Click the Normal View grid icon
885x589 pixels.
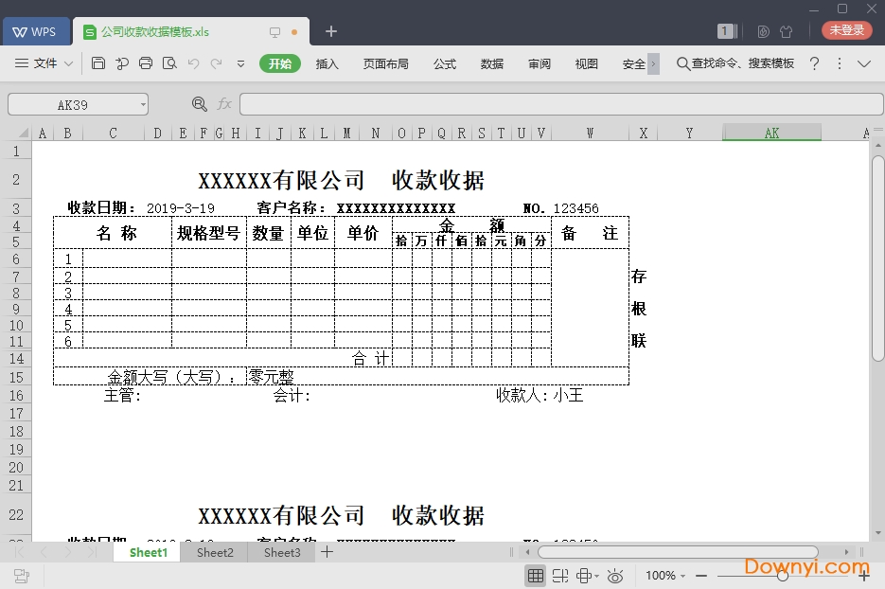click(536, 575)
